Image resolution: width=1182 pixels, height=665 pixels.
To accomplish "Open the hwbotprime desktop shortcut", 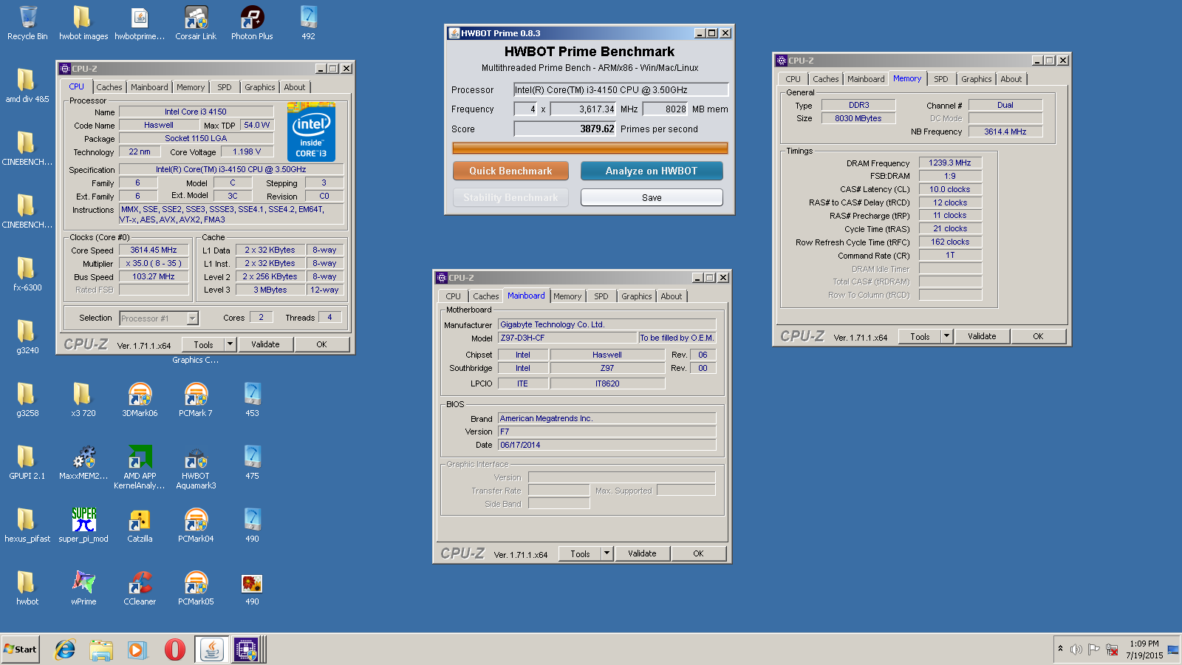I will click(140, 22).
